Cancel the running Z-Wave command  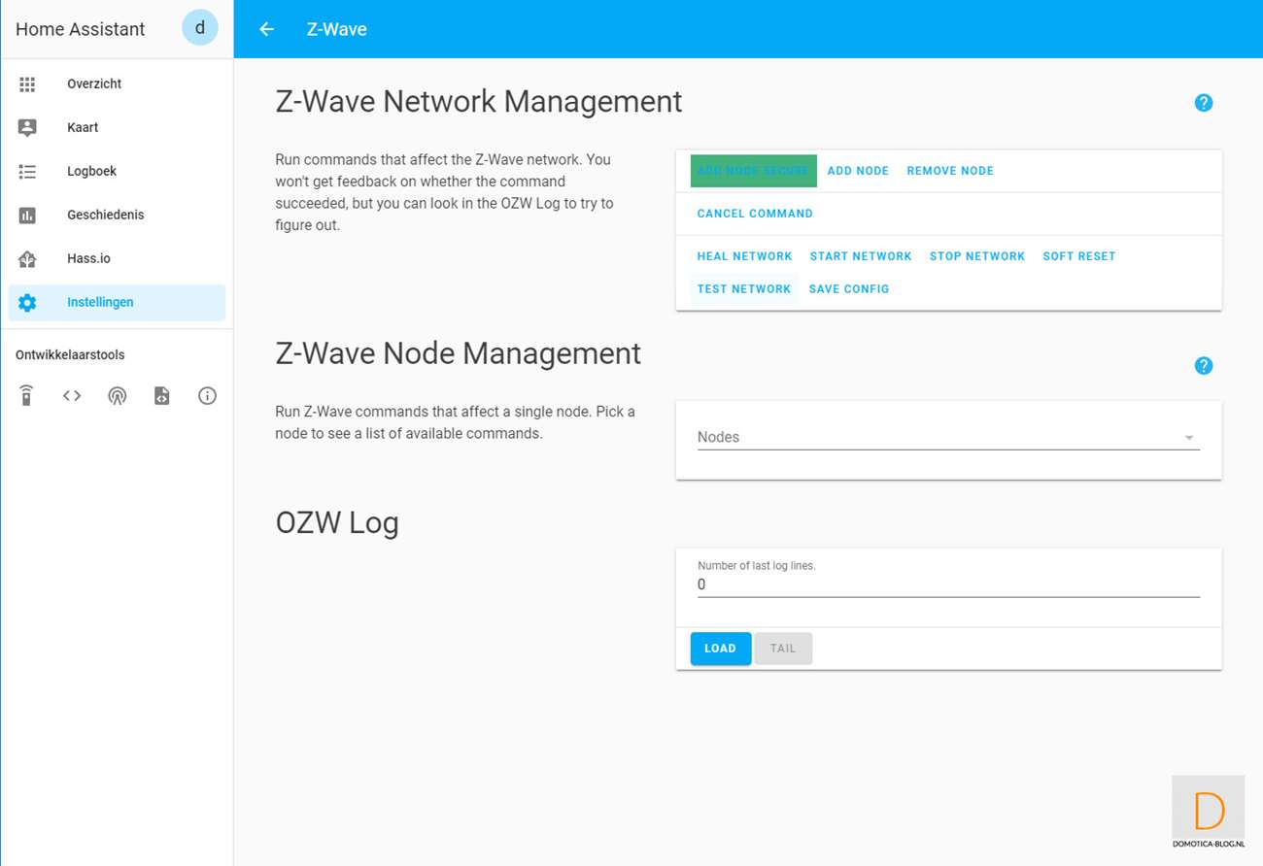(755, 214)
